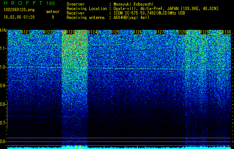Screen dimensions: 234x149
Task: Click the 0126 time marker
Action: [x=137, y=32]
